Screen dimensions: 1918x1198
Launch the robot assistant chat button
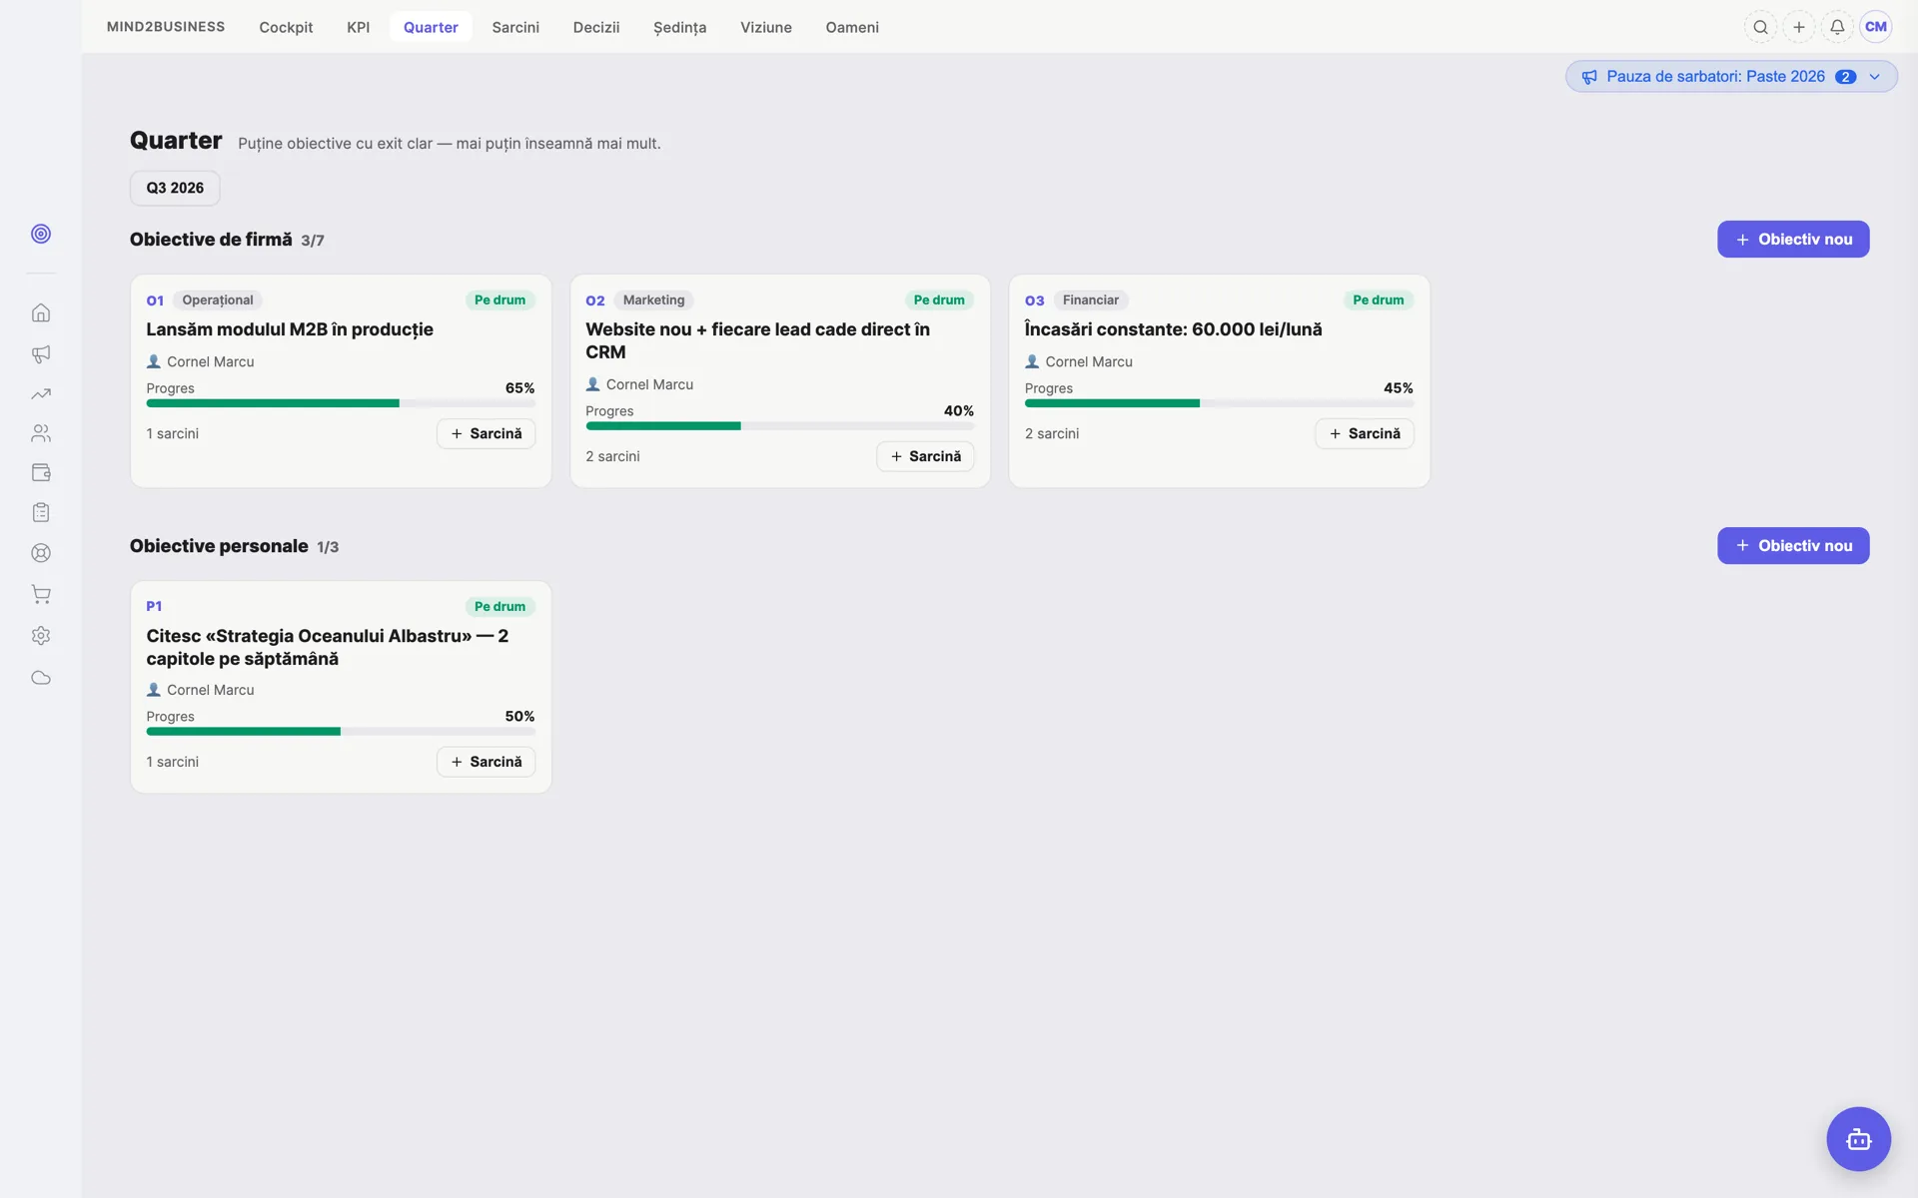(1858, 1139)
